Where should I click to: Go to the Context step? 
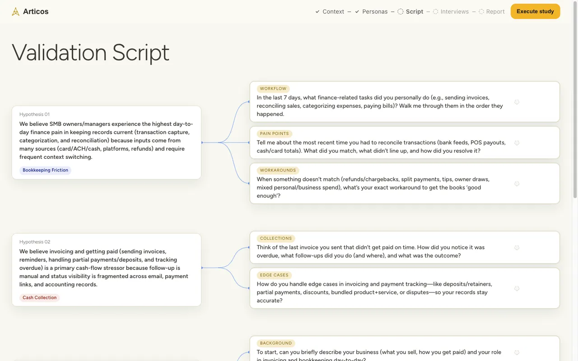tap(333, 12)
